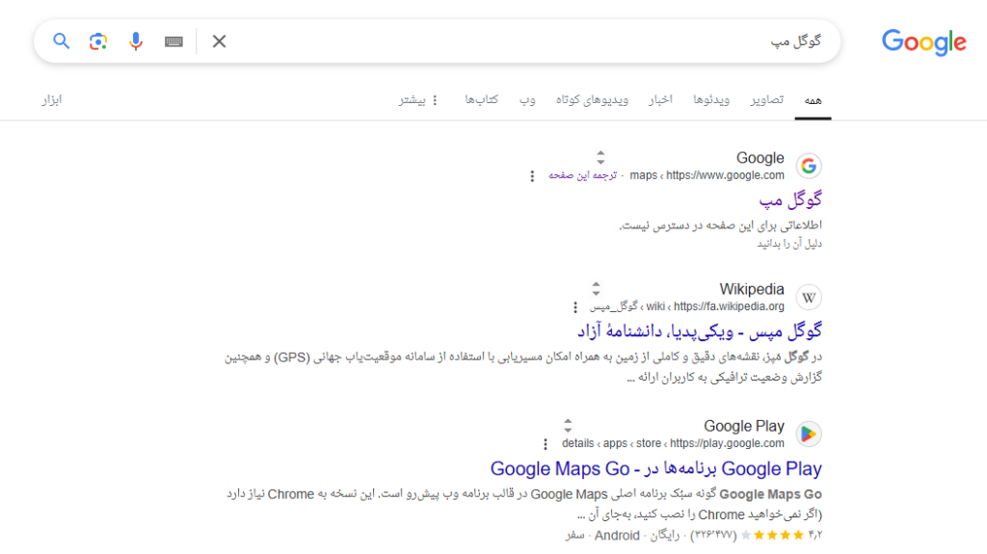Click the https://fa.wikipedia.org URL text
The width and height of the screenshot is (987, 554).
[729, 306]
